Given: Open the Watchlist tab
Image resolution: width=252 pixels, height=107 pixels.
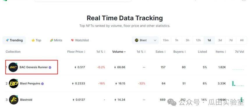Looking at the screenshot, I should 80,40.
